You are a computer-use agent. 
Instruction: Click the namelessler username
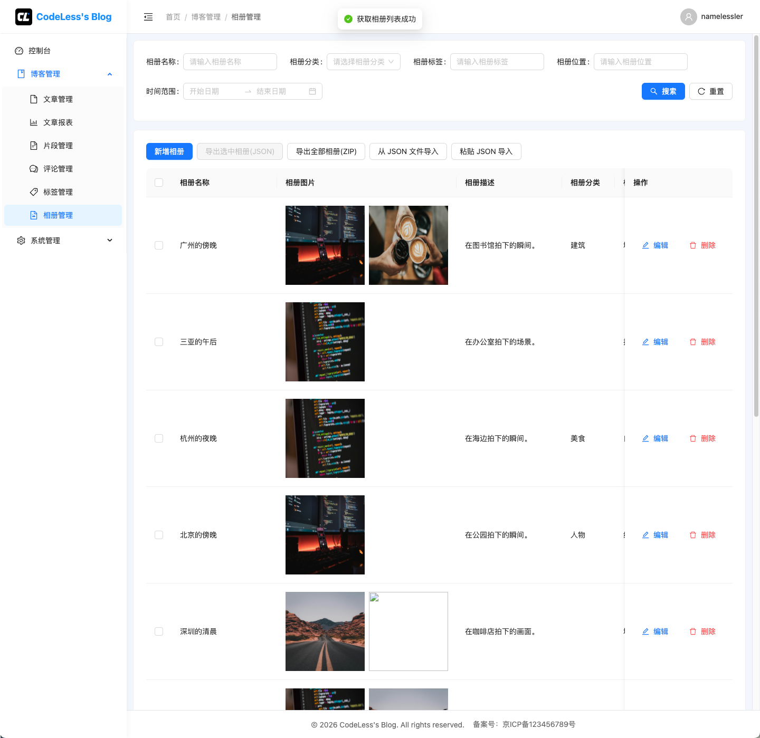722,17
